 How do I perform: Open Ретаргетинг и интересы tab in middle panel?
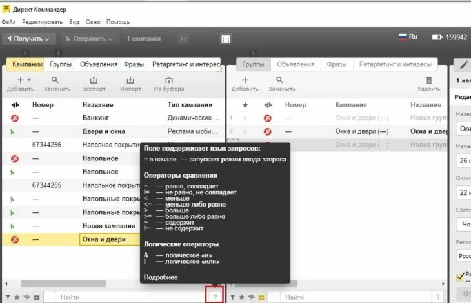click(x=396, y=64)
